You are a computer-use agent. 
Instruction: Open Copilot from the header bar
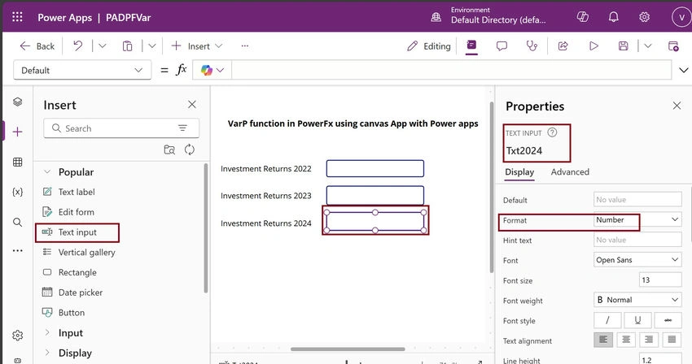[583, 17]
